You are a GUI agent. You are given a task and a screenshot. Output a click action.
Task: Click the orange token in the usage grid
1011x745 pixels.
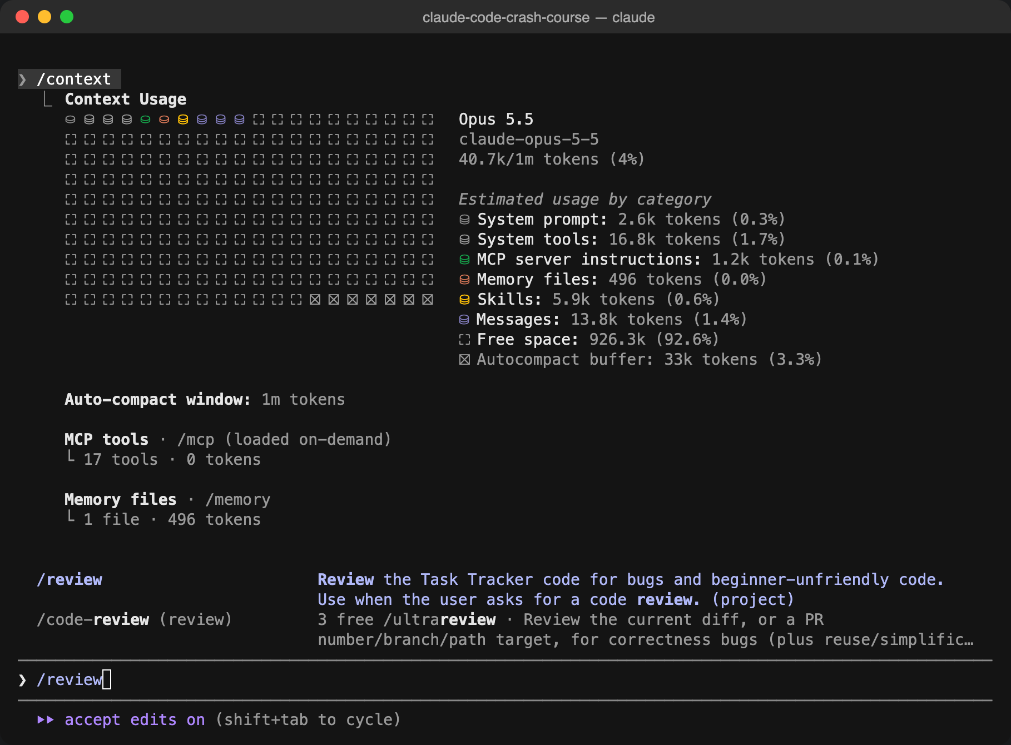[x=164, y=120]
